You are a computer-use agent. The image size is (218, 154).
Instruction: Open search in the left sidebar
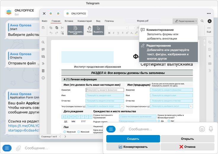[43, 42]
